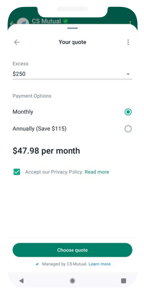Open the Learn more link
The width and height of the screenshot is (144, 295).
pos(99,264)
